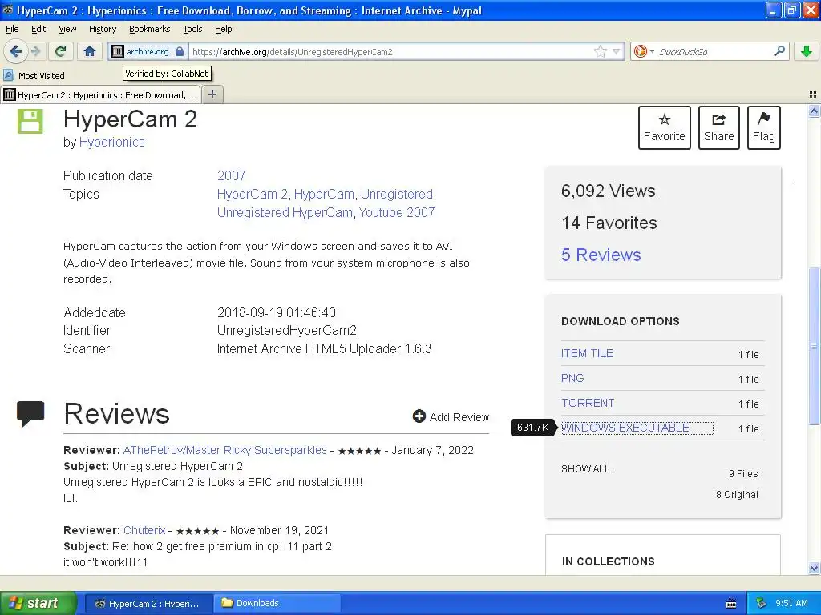Viewport: 821px width, 615px height.
Task: Click the Add Review plus icon
Action: point(419,416)
